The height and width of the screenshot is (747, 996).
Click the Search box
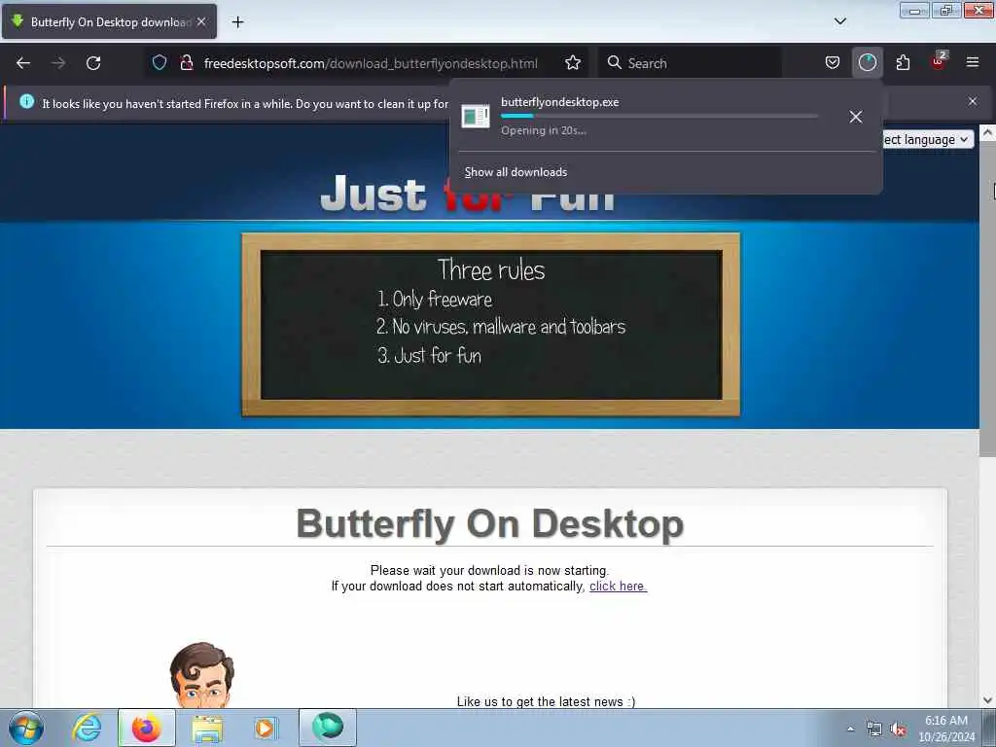[x=690, y=63]
